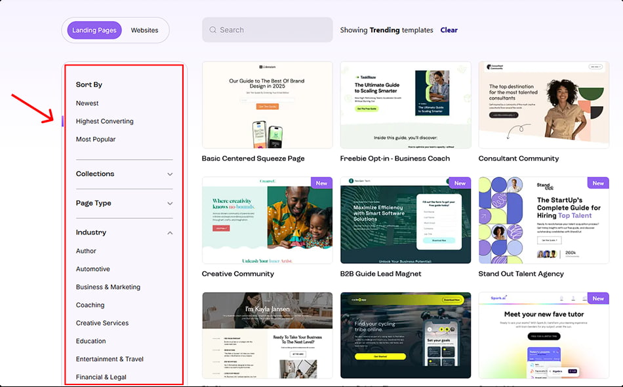The width and height of the screenshot is (623, 387).
Task: Click the magnifying glass search icon
Action: 213,29
